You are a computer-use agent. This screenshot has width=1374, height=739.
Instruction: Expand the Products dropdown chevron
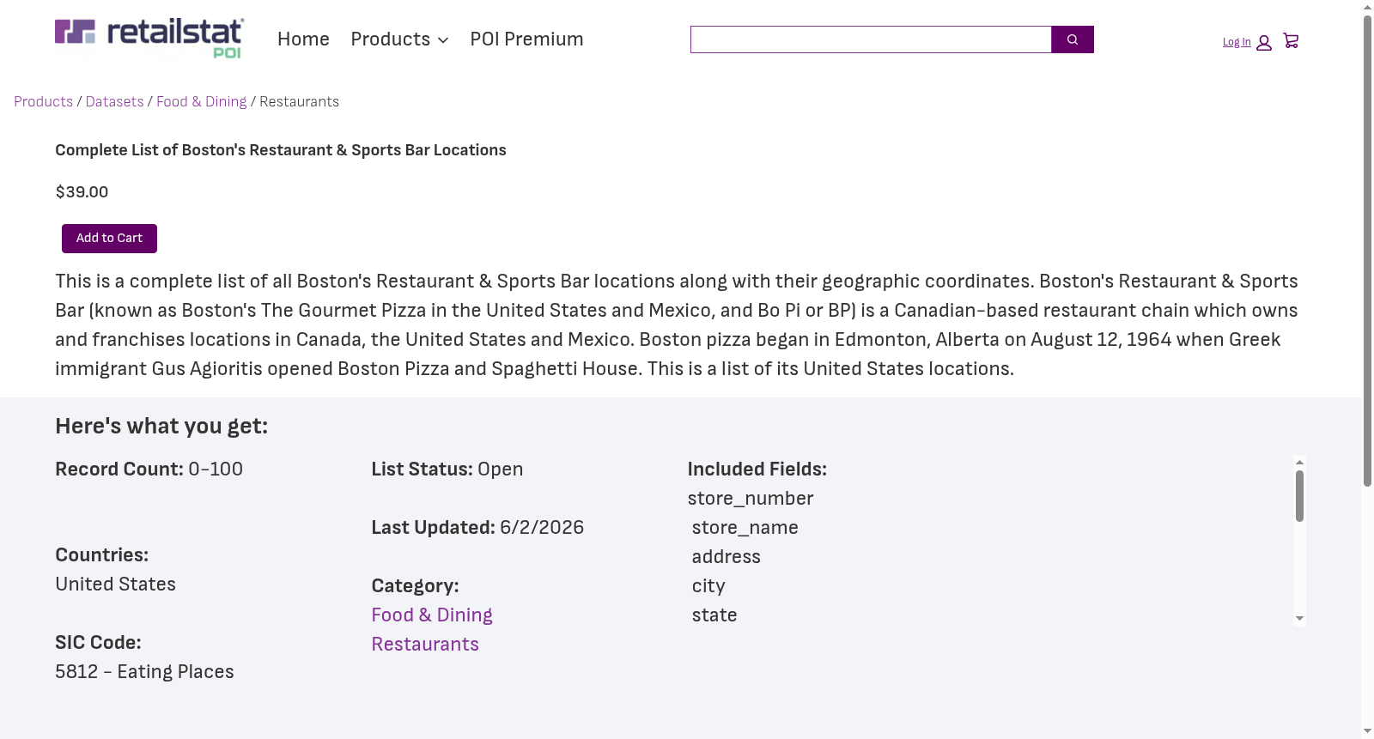tap(443, 40)
